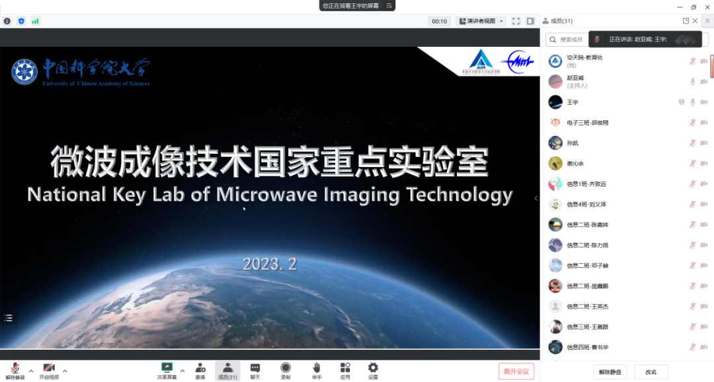
Task: Open Chat (聊天) in the toolbar
Action: (255, 371)
